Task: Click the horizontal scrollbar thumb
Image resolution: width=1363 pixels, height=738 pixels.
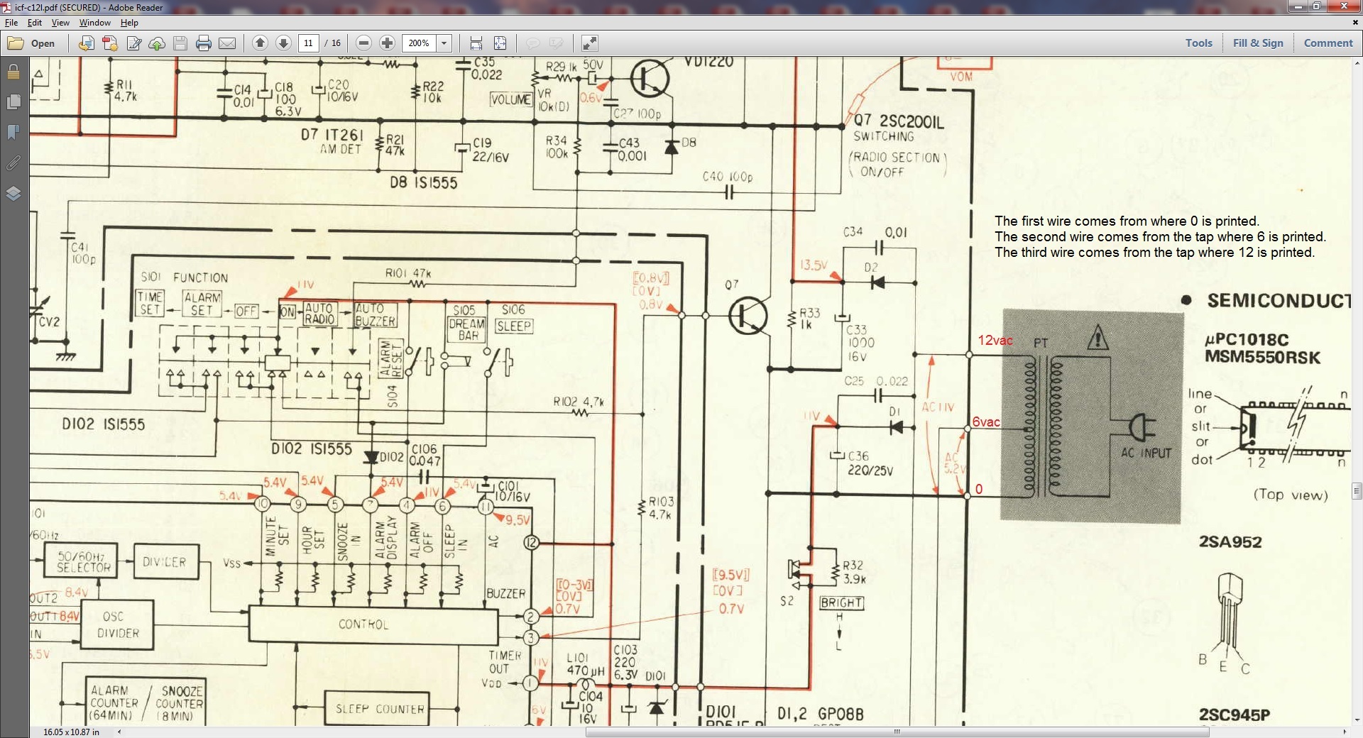Action: (897, 732)
